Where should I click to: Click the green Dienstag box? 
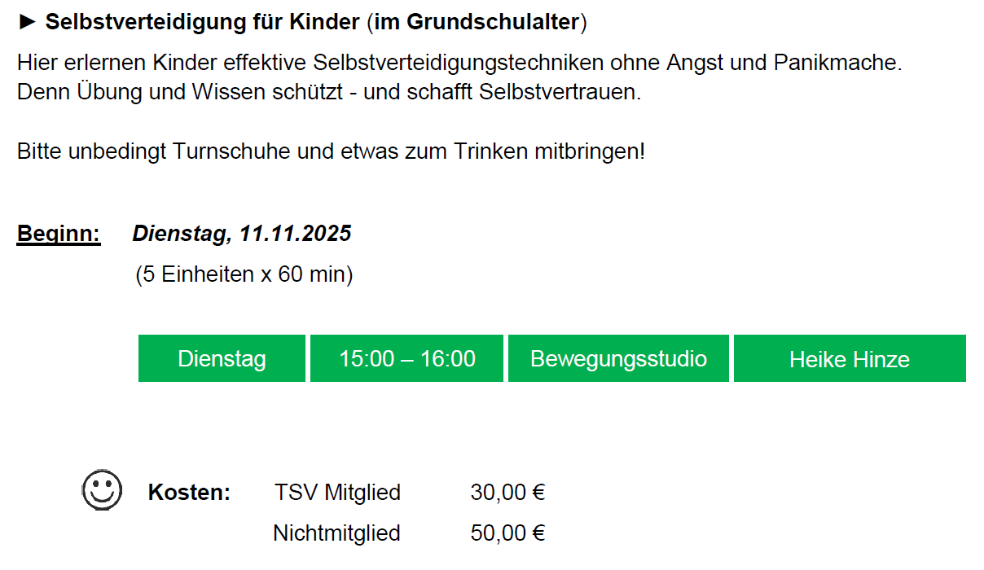(x=222, y=358)
